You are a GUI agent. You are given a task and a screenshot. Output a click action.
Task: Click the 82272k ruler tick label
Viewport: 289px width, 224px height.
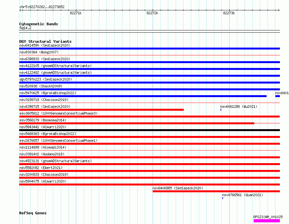tap(152, 13)
